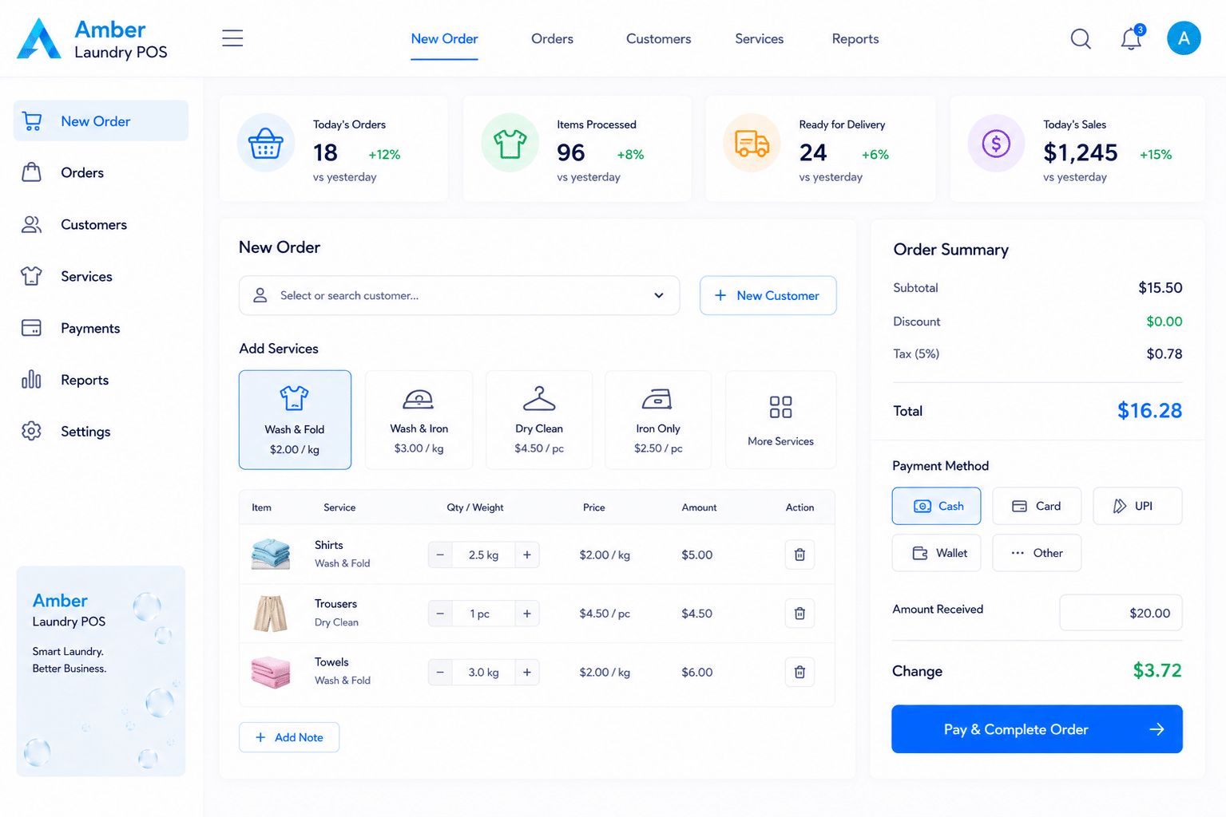Viewport: 1226px width, 817px height.
Task: Expand the More Services options
Action: (x=780, y=420)
